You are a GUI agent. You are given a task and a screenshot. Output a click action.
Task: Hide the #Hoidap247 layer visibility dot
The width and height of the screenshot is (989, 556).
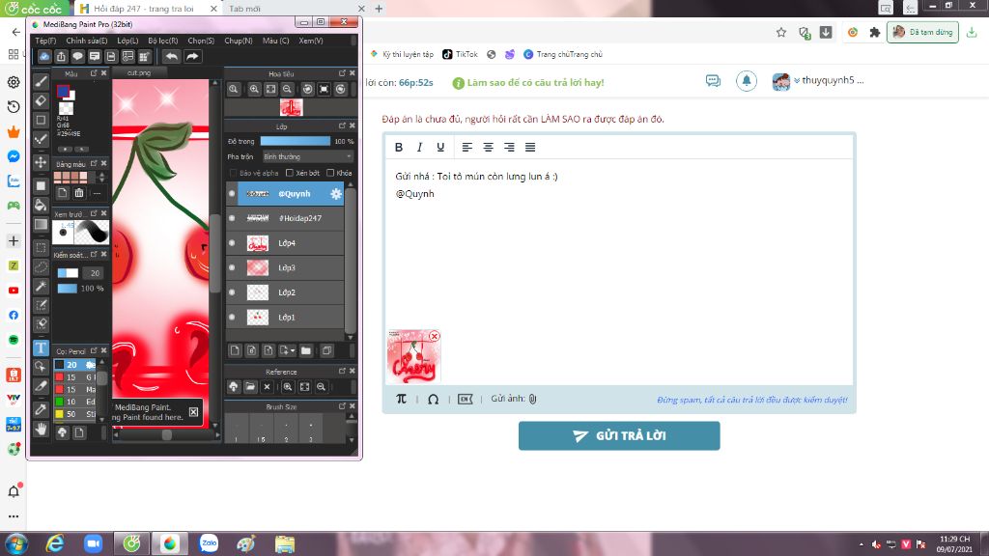(232, 218)
